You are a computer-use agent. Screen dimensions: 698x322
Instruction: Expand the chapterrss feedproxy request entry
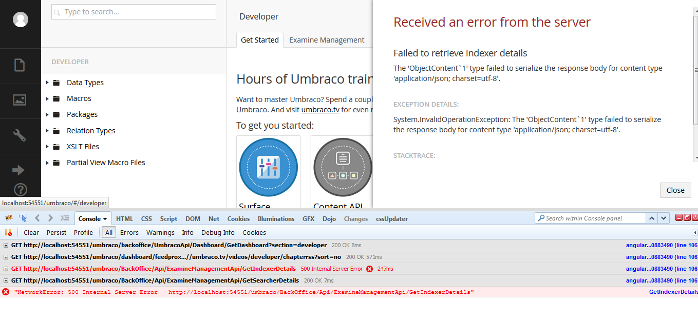[x=6, y=257]
